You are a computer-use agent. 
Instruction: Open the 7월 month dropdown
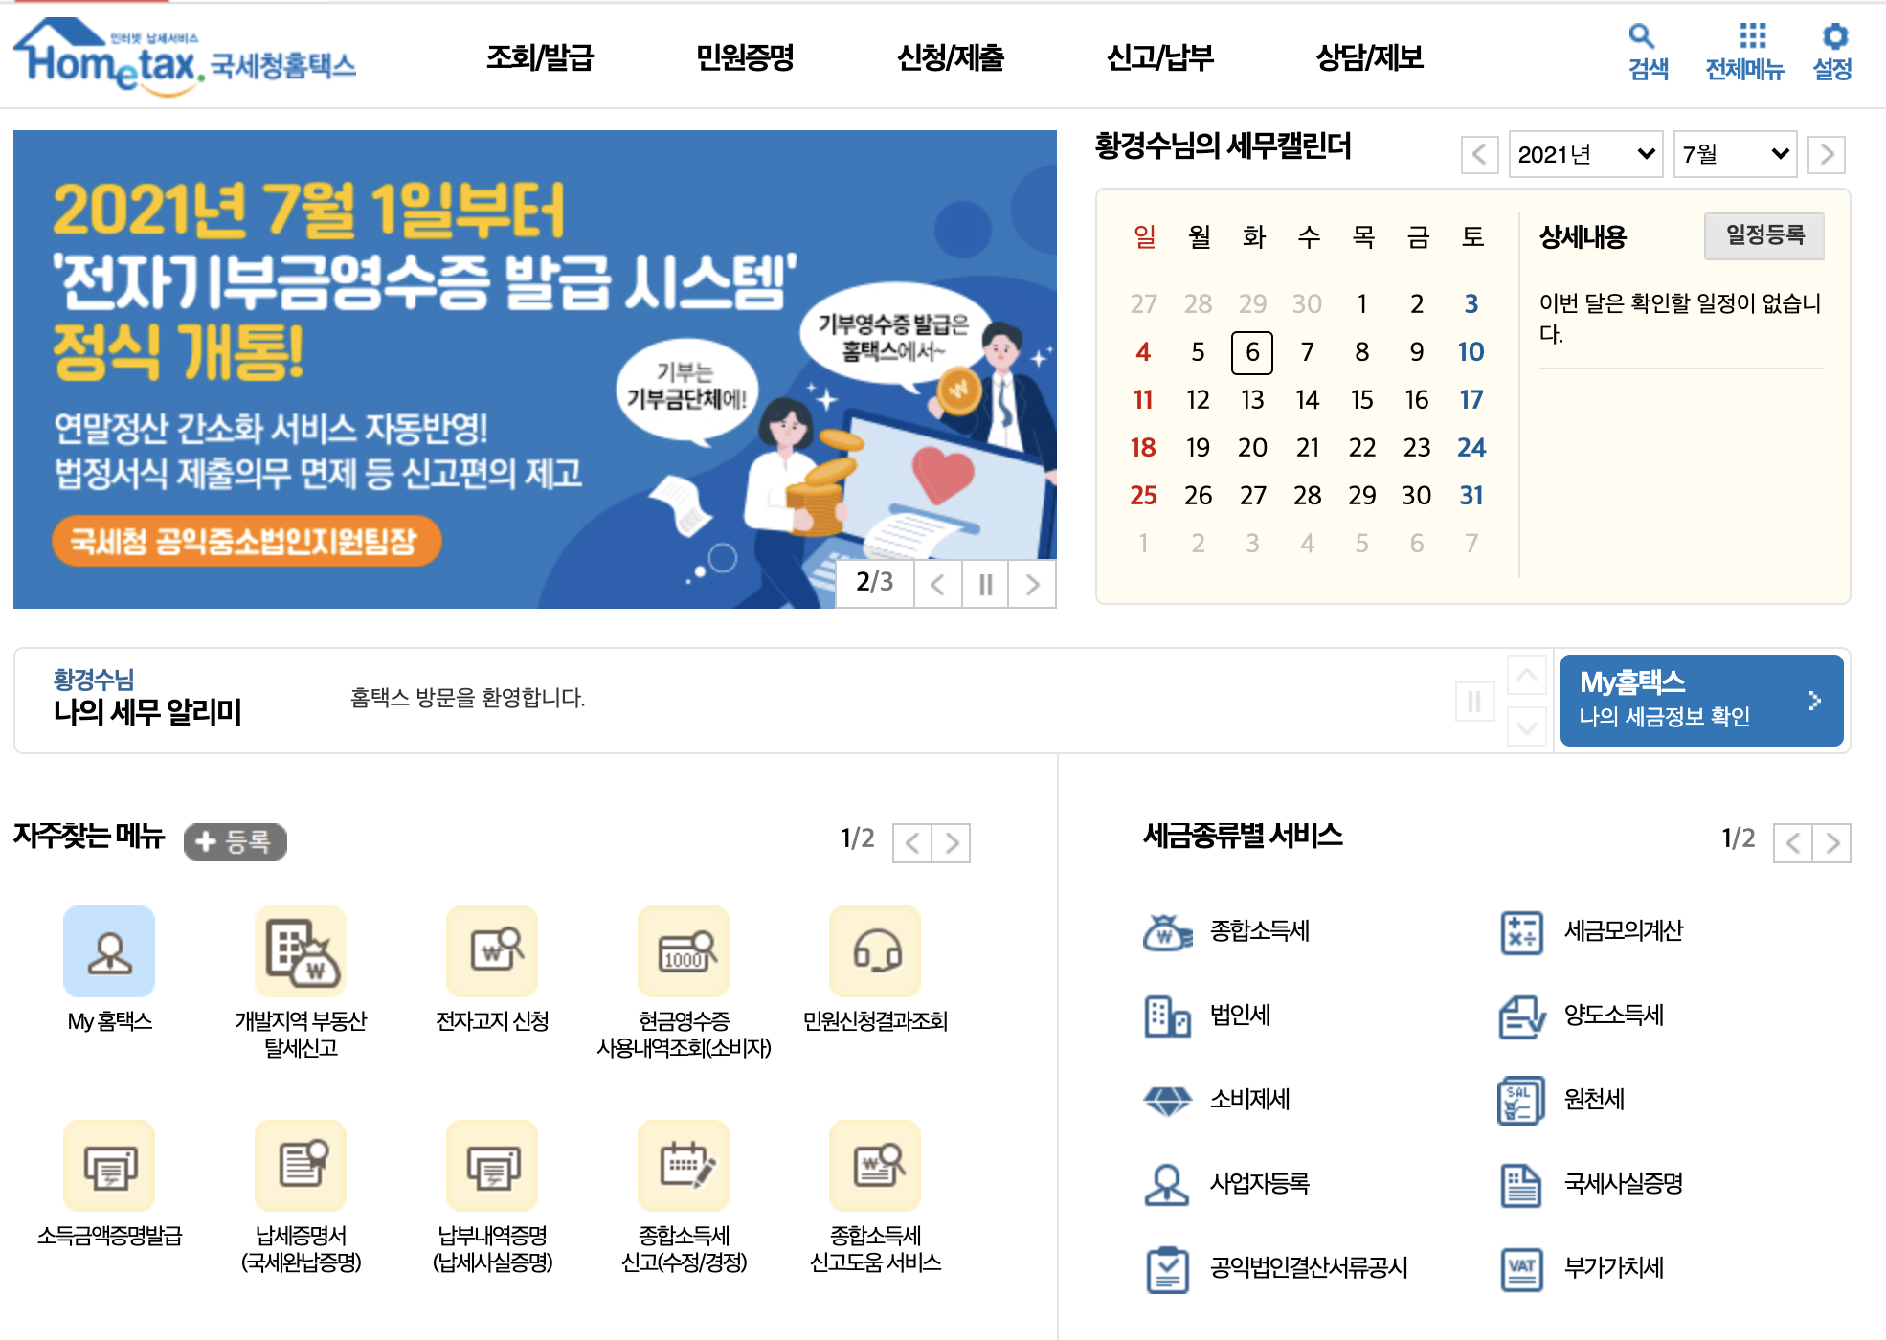coord(1735,154)
